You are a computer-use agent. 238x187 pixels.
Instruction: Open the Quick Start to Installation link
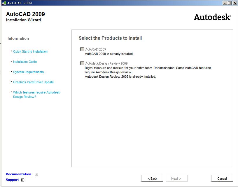click(30, 51)
